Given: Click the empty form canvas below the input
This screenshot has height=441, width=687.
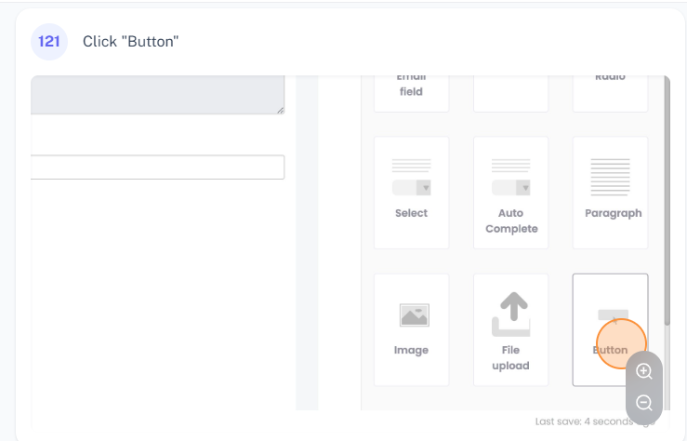Looking at the screenshot, I should (x=158, y=298).
